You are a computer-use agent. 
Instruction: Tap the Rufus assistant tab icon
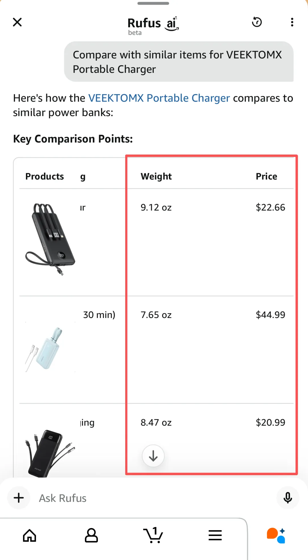click(x=276, y=535)
